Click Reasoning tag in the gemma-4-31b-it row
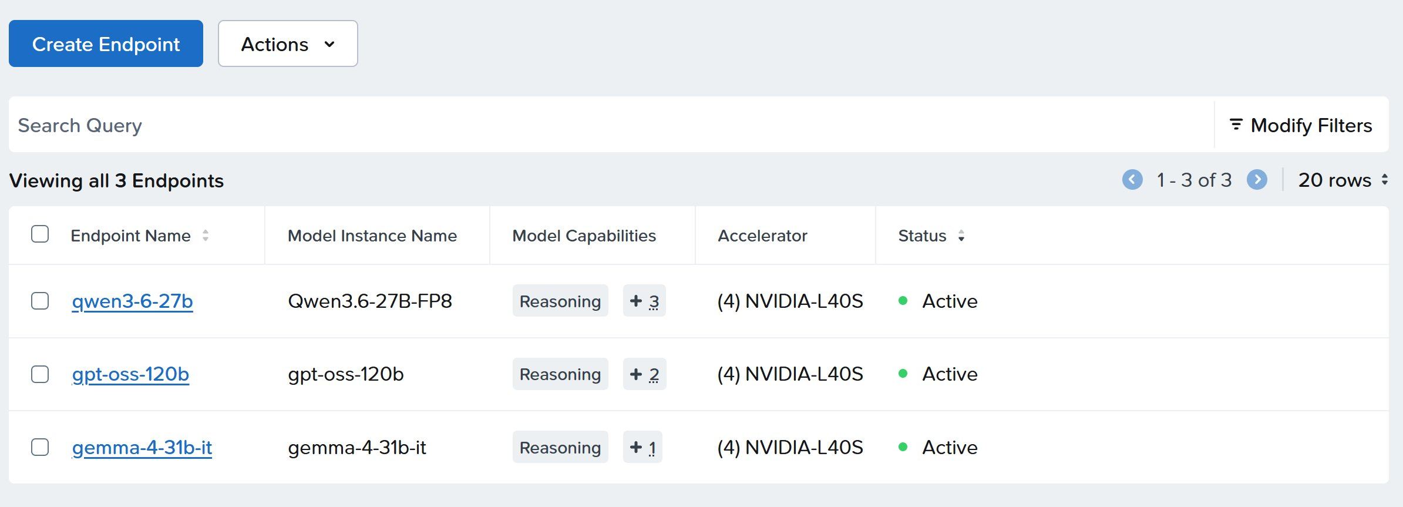Image resolution: width=1403 pixels, height=507 pixels. [560, 447]
